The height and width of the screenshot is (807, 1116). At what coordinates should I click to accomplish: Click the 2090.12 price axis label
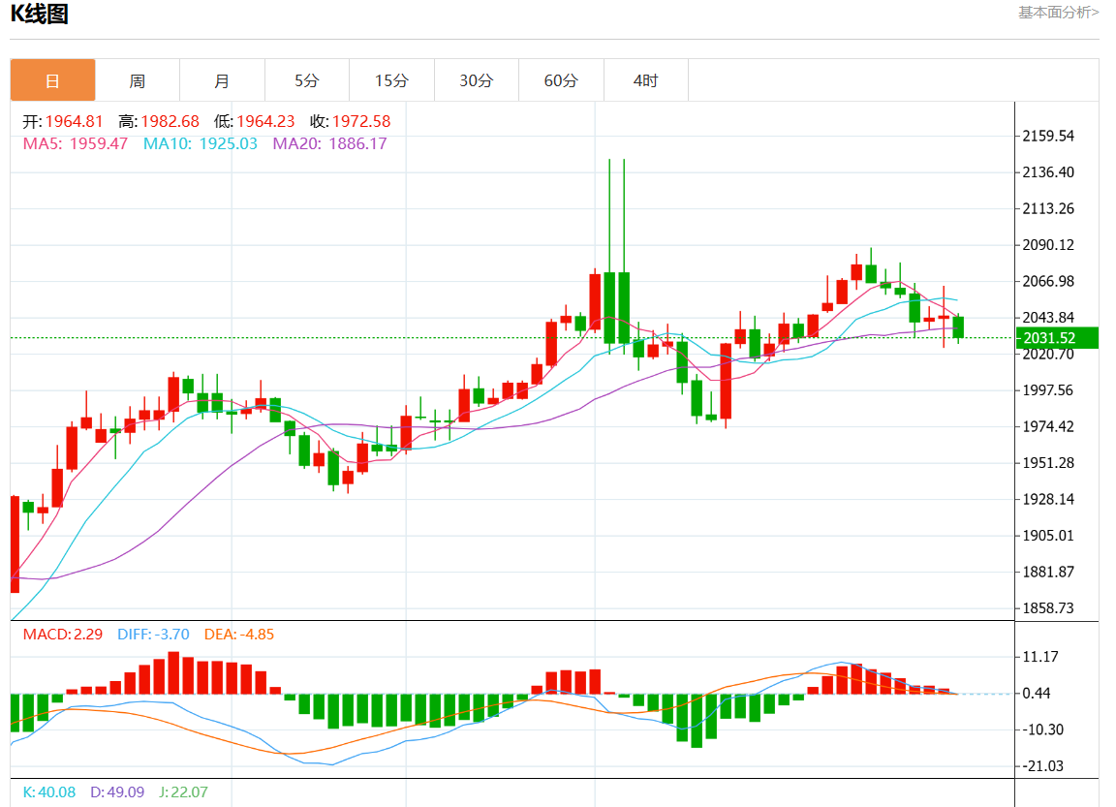click(1047, 245)
